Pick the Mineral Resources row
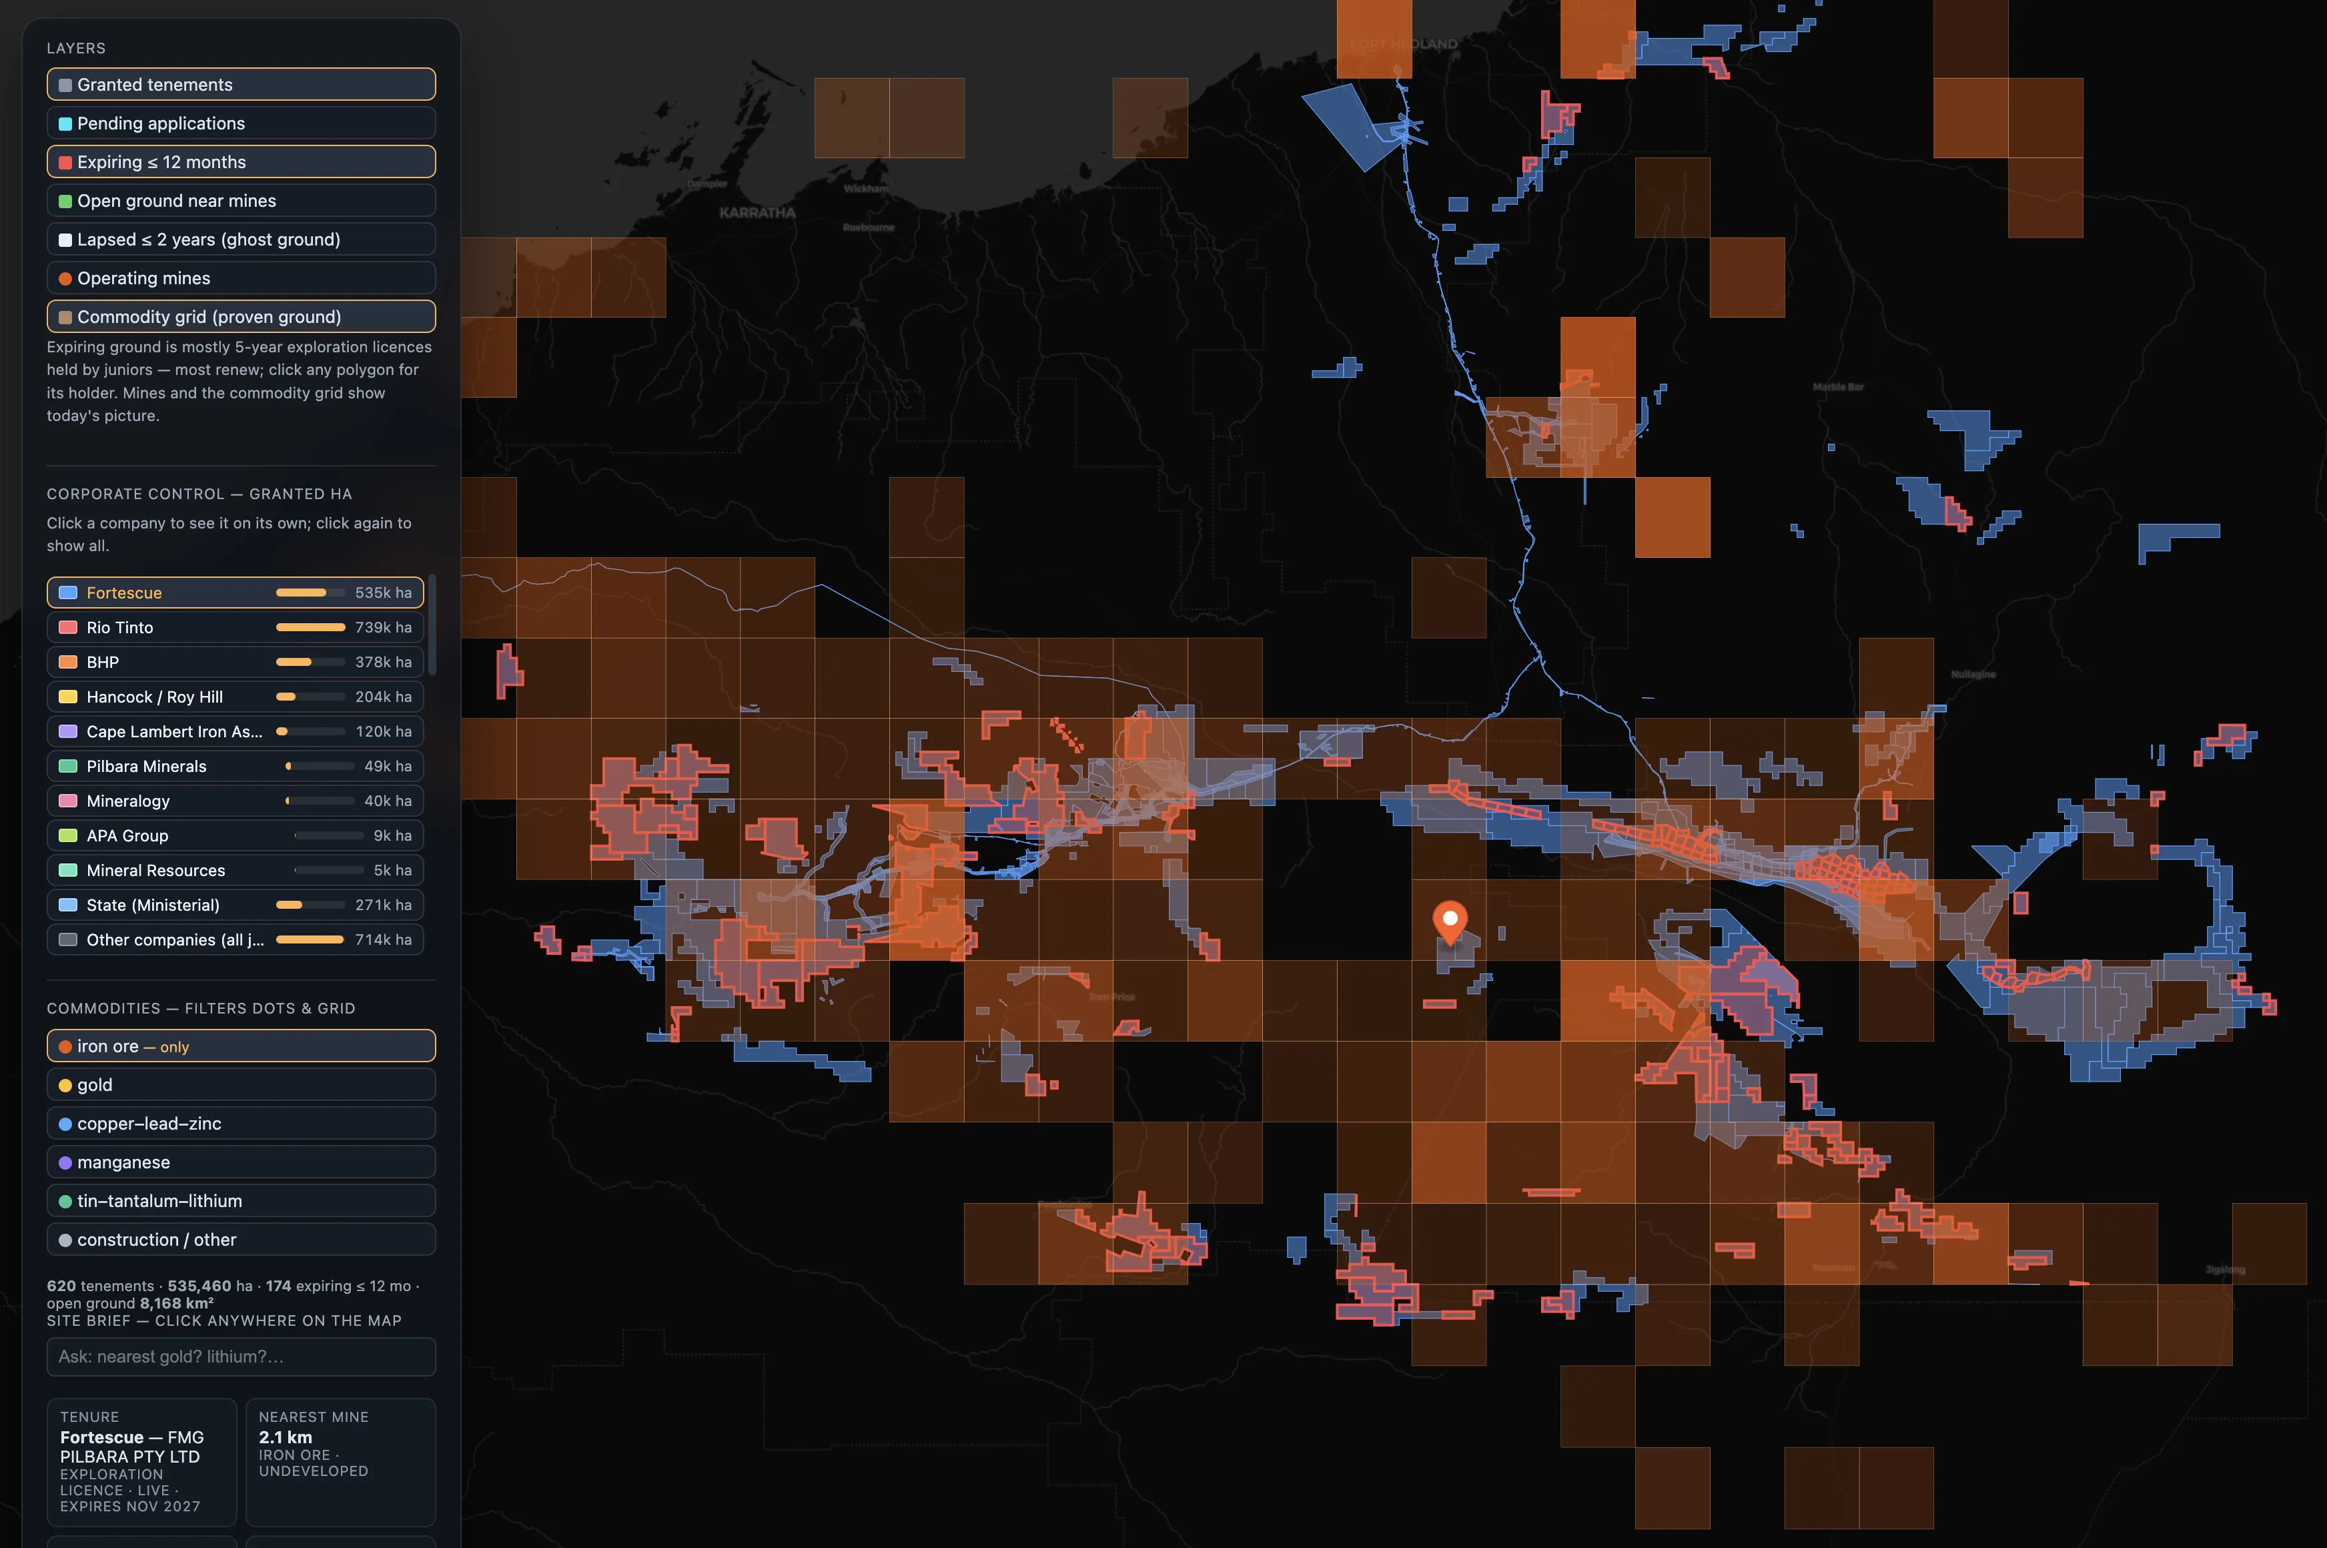 click(235, 870)
